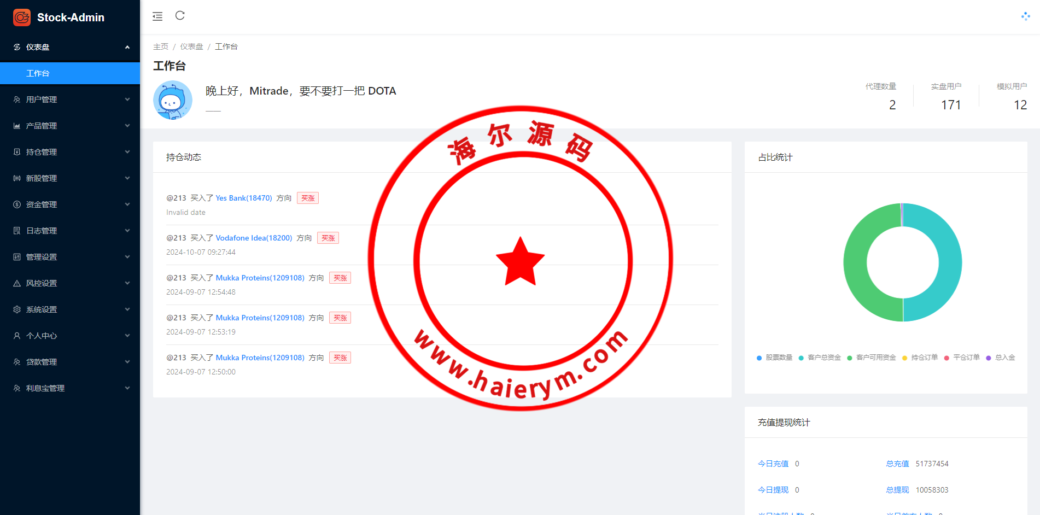
Task: Toggle the 股票数量 legend item
Action: click(774, 358)
